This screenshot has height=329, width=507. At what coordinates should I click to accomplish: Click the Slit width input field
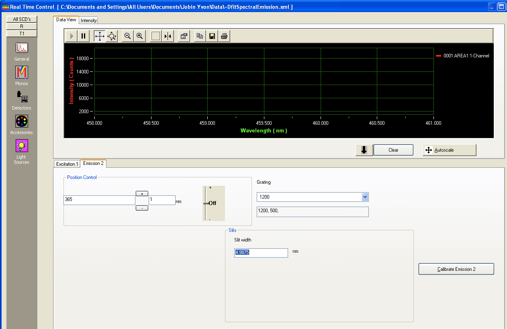tap(261, 253)
